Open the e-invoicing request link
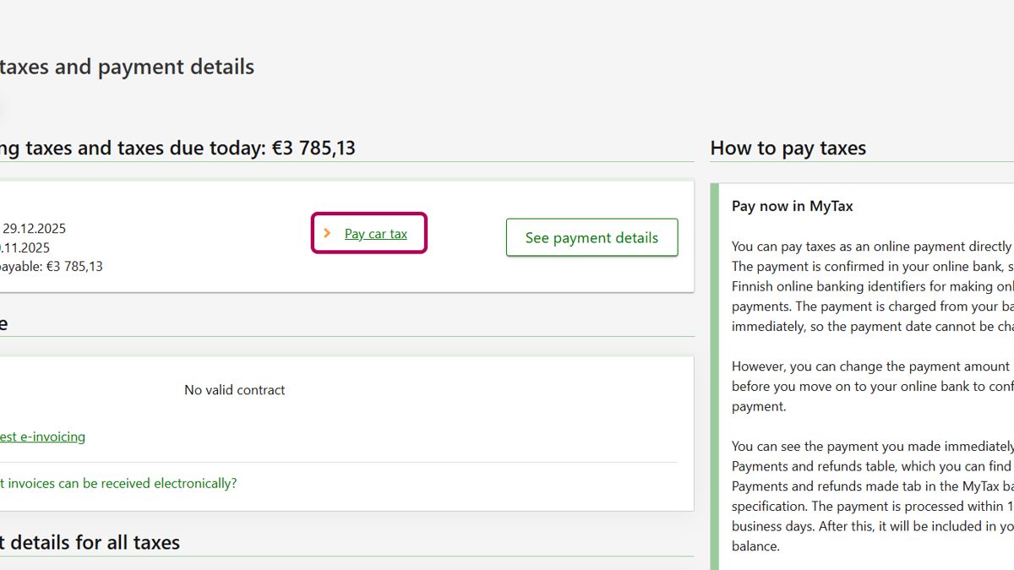The width and height of the screenshot is (1014, 570). [x=42, y=437]
